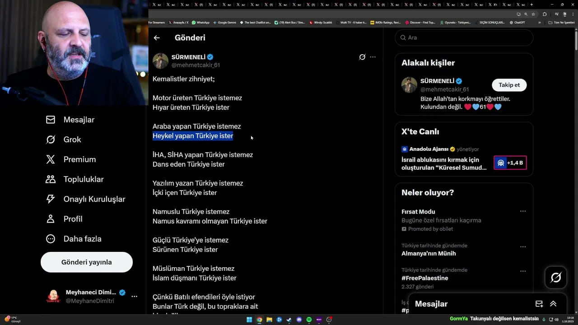Select the Premium X icon in sidebar

click(51, 159)
